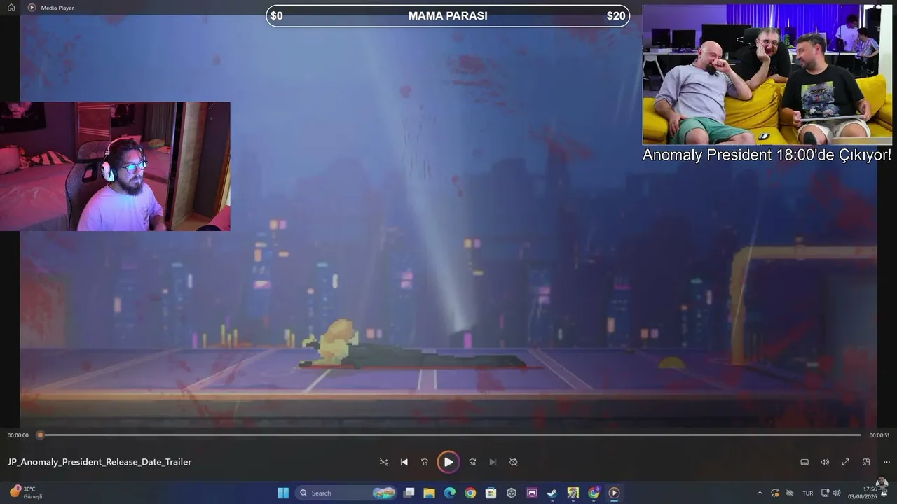Show hidden system tray icons

pos(760,493)
